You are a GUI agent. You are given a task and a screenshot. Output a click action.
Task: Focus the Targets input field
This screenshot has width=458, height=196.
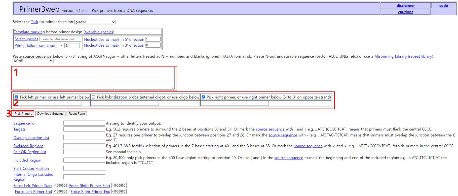click(x=84, y=129)
